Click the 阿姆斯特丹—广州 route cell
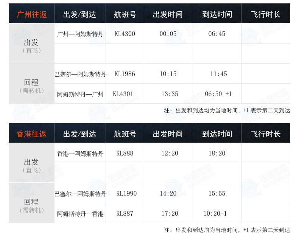 [x=80, y=94]
